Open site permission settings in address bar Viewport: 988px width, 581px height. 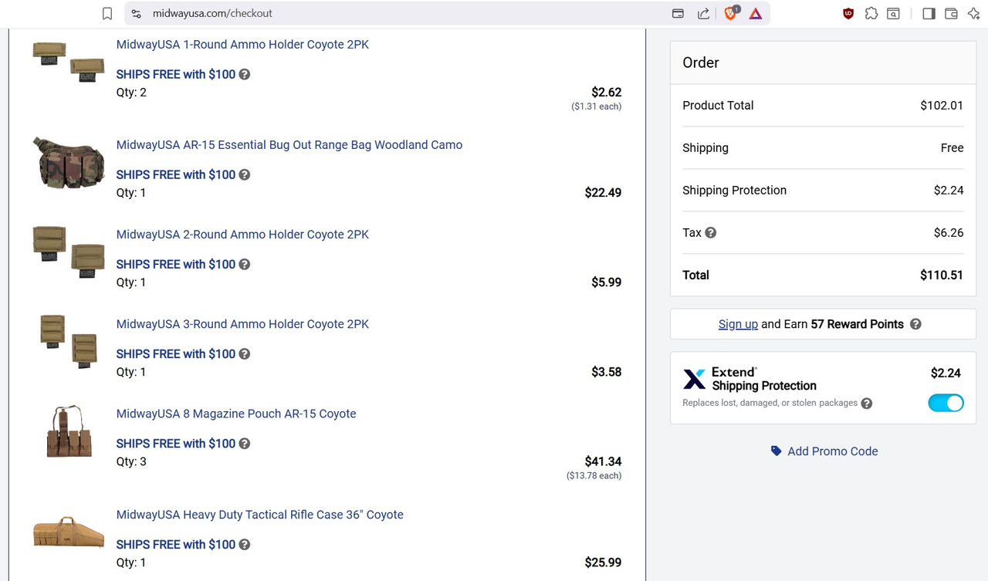coord(137,13)
